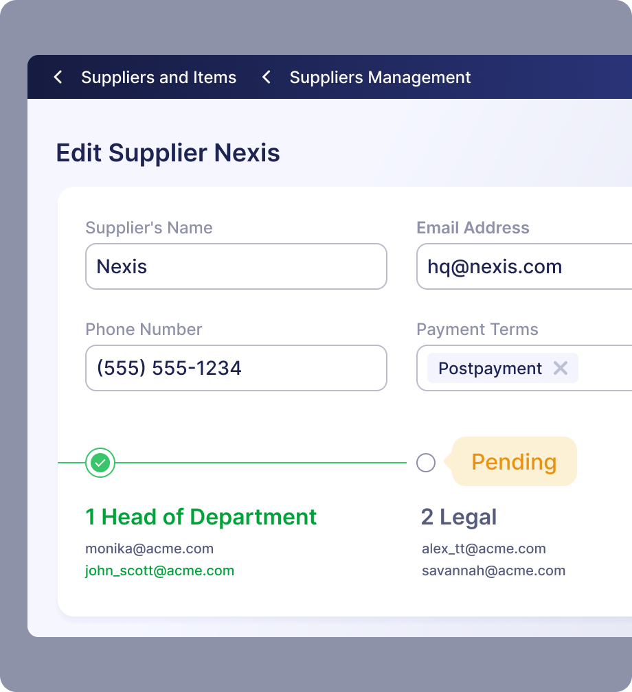The height and width of the screenshot is (692, 632).
Task: Click the Pending status badge
Action: pyautogui.click(x=514, y=462)
